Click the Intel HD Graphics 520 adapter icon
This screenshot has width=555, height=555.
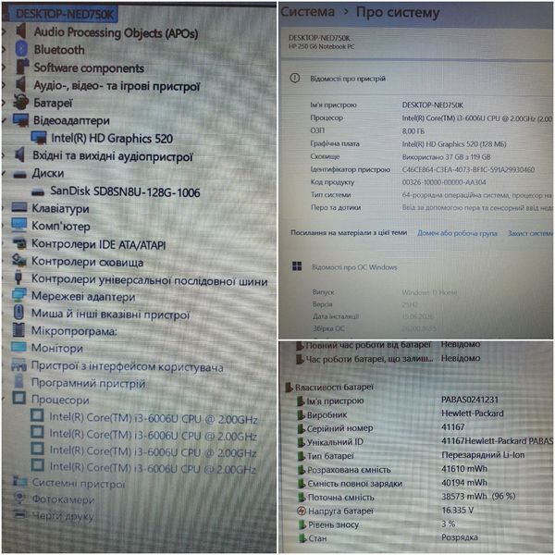39,138
